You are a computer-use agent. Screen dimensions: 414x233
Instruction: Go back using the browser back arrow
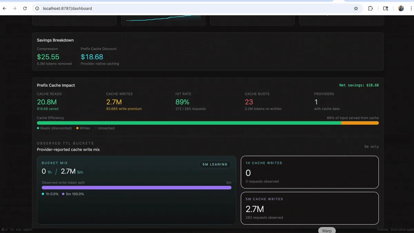(4, 8)
